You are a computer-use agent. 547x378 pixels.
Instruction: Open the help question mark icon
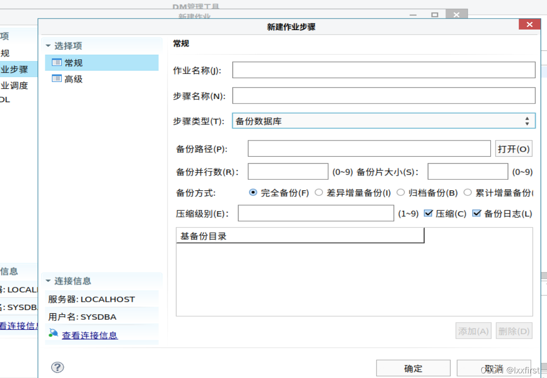click(58, 367)
